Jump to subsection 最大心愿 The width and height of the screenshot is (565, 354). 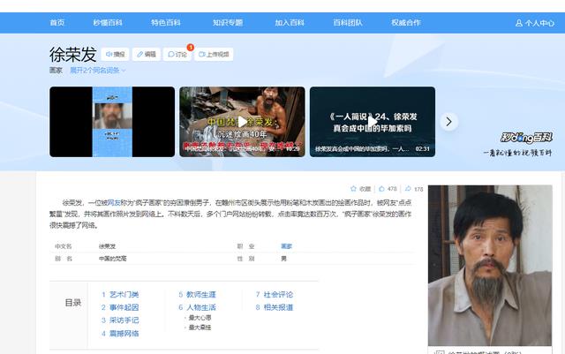point(200,318)
